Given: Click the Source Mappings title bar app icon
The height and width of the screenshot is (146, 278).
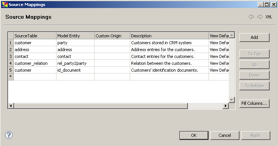Looking at the screenshot, I should click(5, 5).
